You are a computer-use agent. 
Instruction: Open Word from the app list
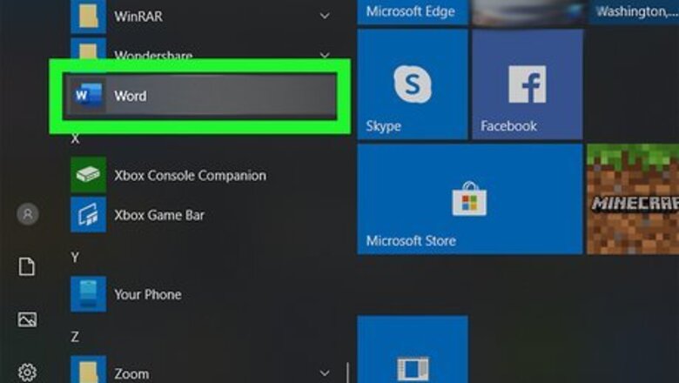(200, 96)
